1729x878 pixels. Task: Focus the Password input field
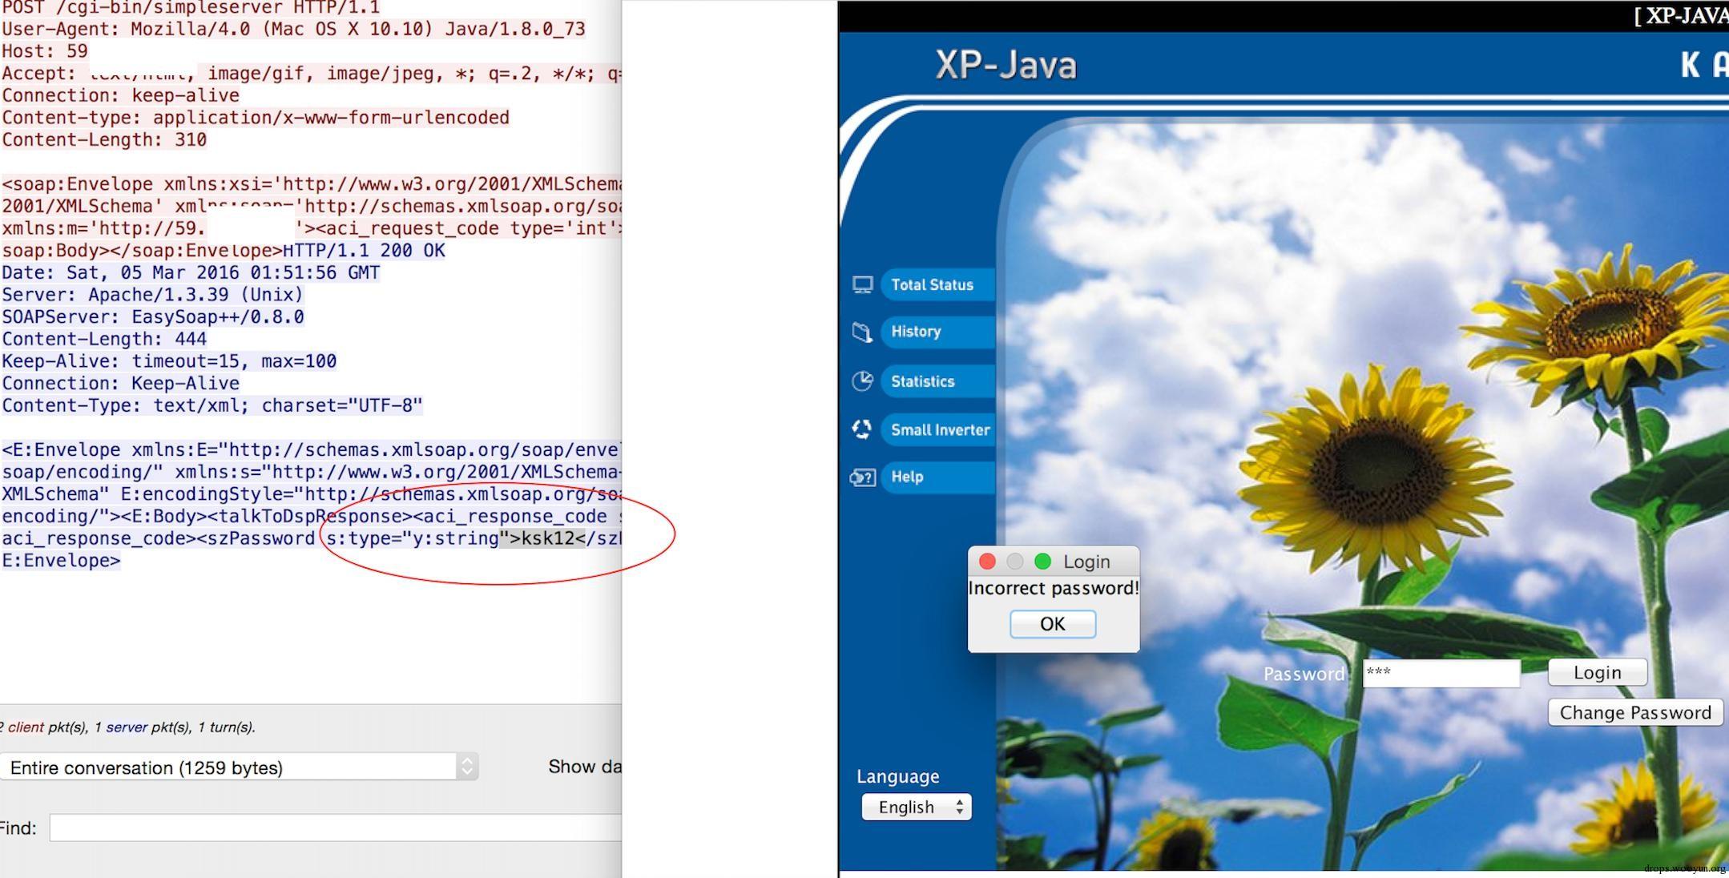point(1441,673)
